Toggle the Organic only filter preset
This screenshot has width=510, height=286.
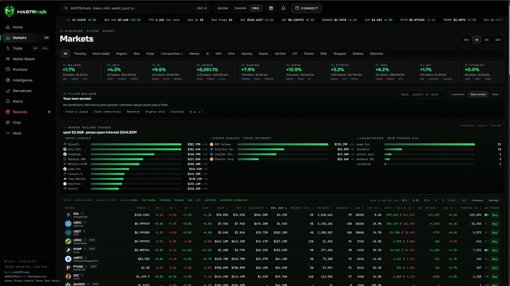[155, 112]
